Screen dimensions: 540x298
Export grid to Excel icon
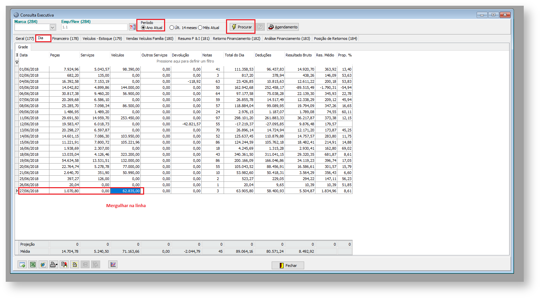tap(32, 265)
